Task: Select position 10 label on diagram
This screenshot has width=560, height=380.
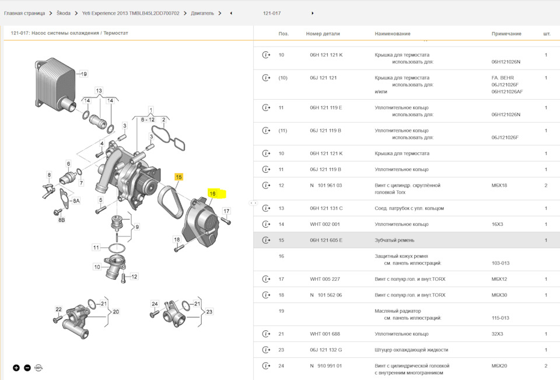Action: click(97, 267)
